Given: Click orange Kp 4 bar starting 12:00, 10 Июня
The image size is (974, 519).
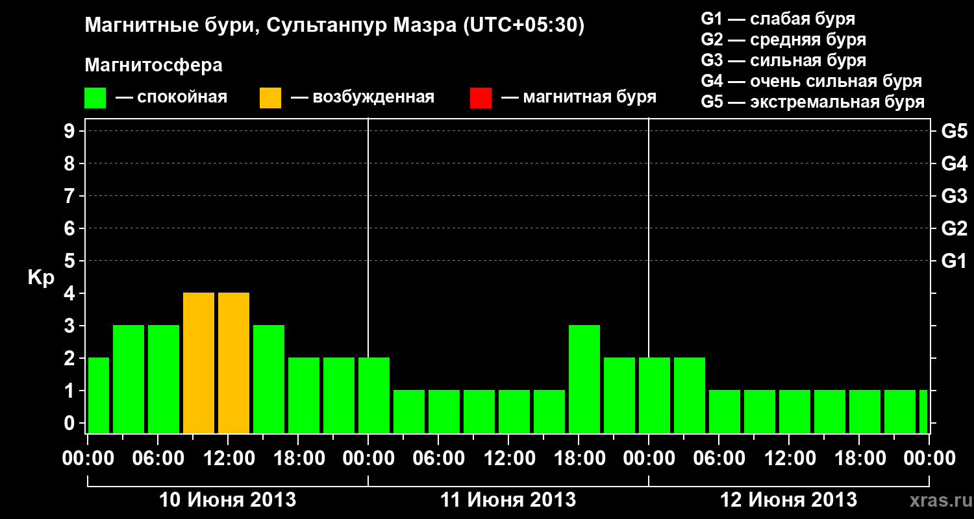Looking at the screenshot, I should 234,363.
